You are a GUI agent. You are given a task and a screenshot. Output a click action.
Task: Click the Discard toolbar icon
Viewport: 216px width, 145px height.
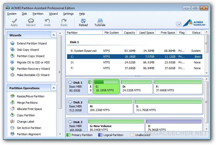(x=31, y=21)
